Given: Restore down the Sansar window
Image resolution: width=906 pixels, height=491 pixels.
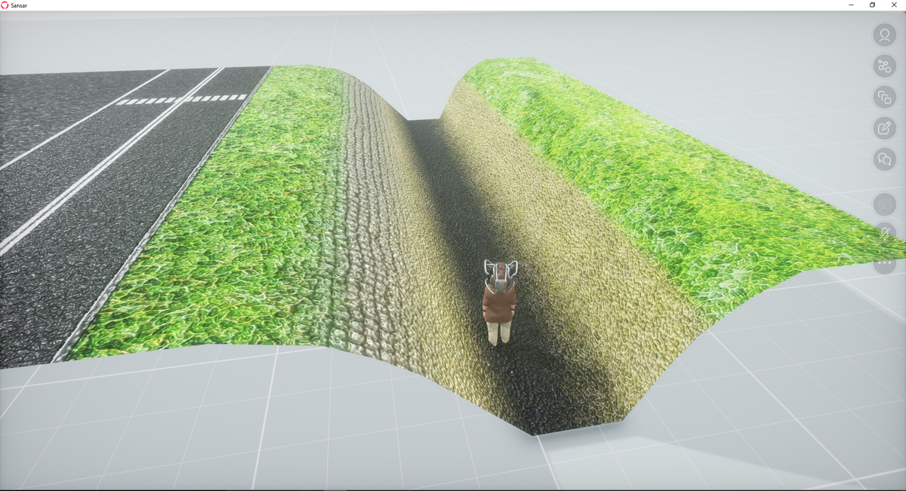Looking at the screenshot, I should click(872, 5).
